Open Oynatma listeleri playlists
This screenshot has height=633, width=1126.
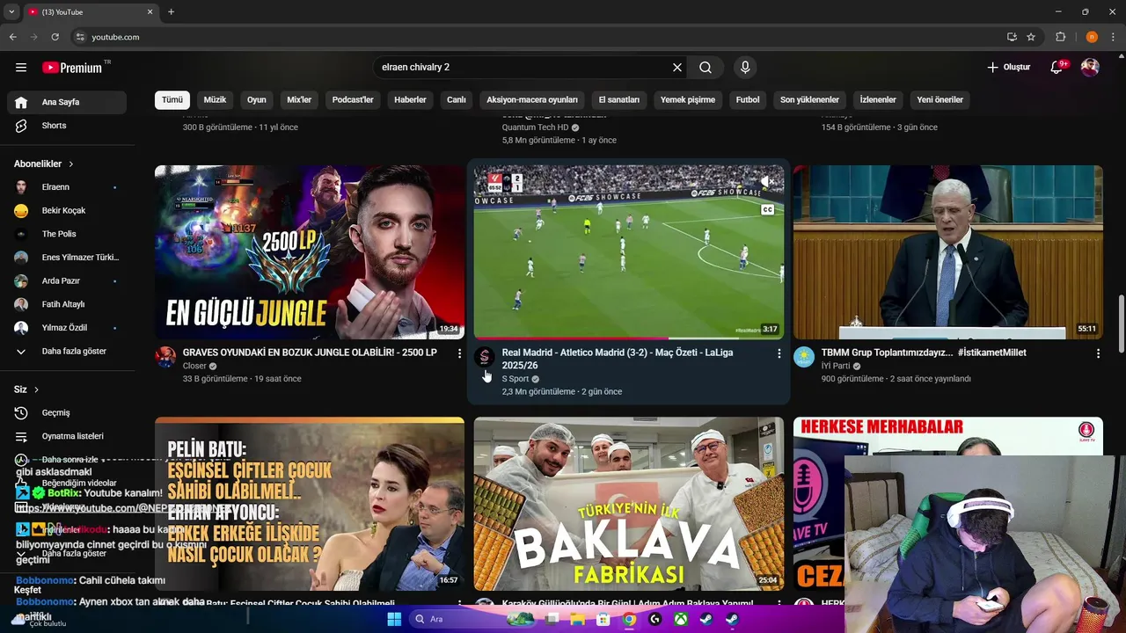click(67, 436)
